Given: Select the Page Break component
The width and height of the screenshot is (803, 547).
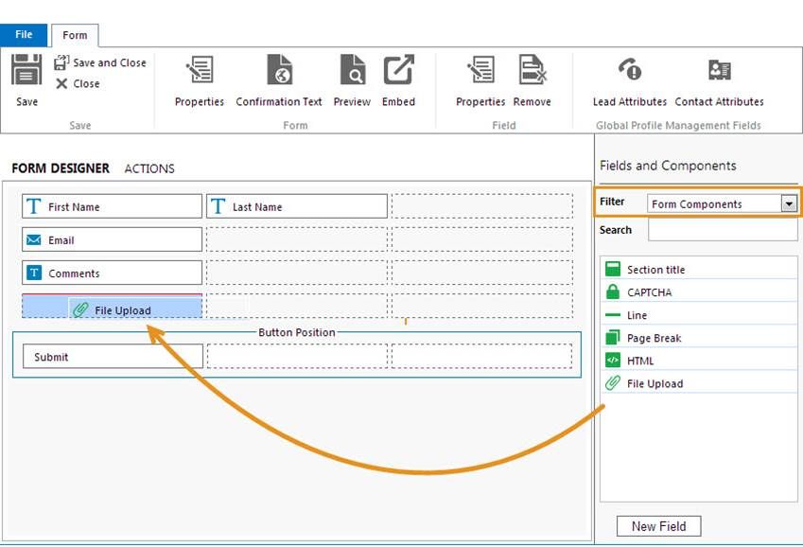Looking at the screenshot, I should click(654, 338).
